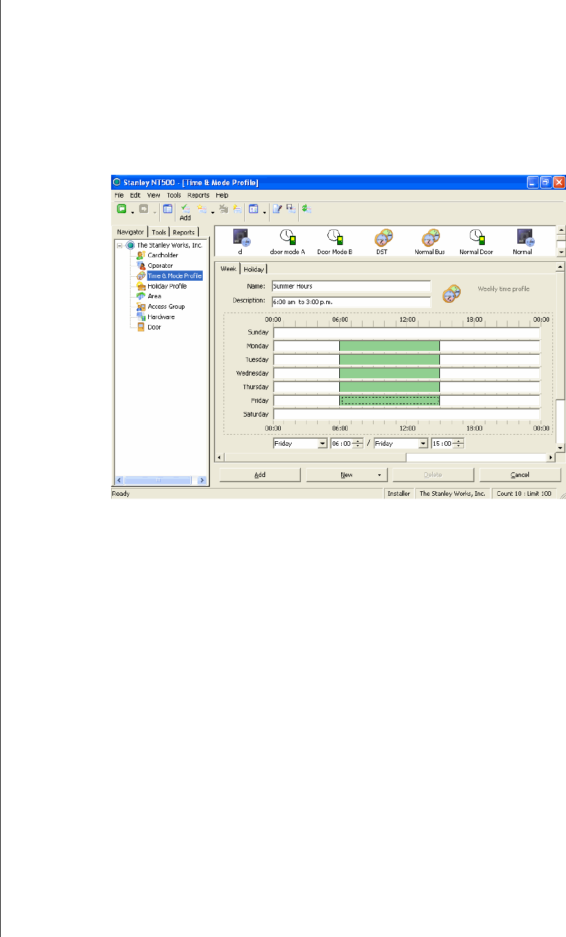
Task: Switch to the Holiday tab
Action: 254,269
